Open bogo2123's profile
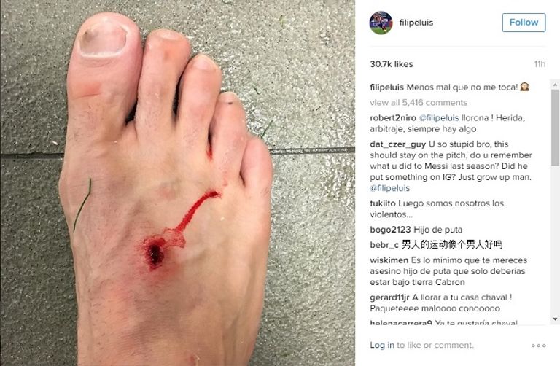This screenshot has width=560, height=366. (390, 230)
